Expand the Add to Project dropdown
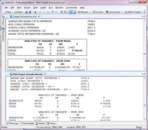 click(x=142, y=12)
